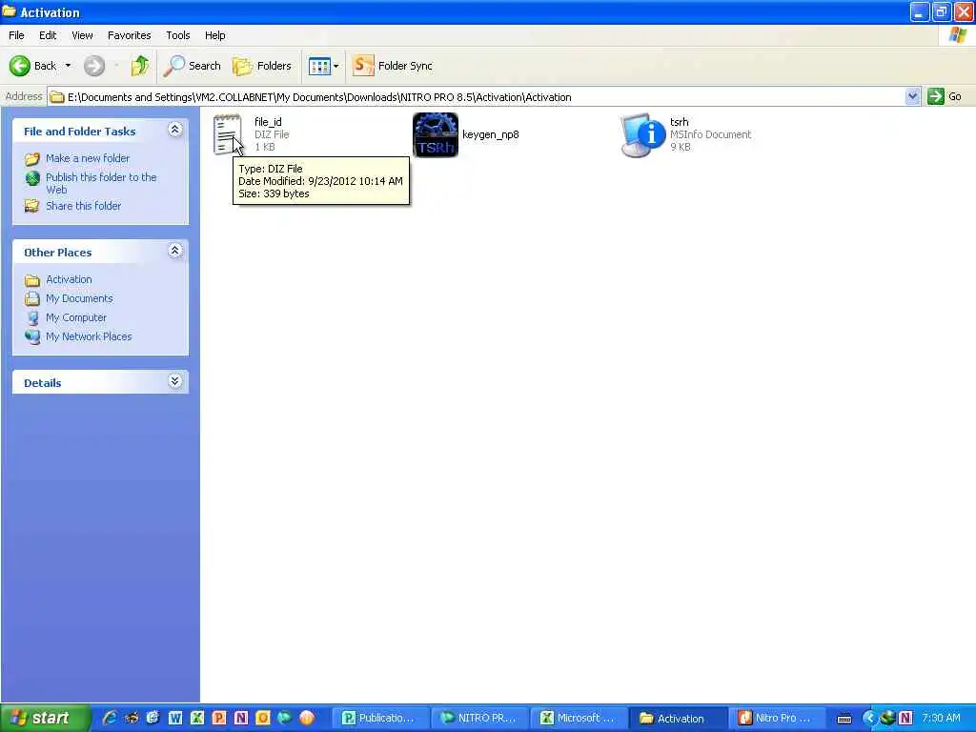Click the Windows Start button

tap(45, 718)
